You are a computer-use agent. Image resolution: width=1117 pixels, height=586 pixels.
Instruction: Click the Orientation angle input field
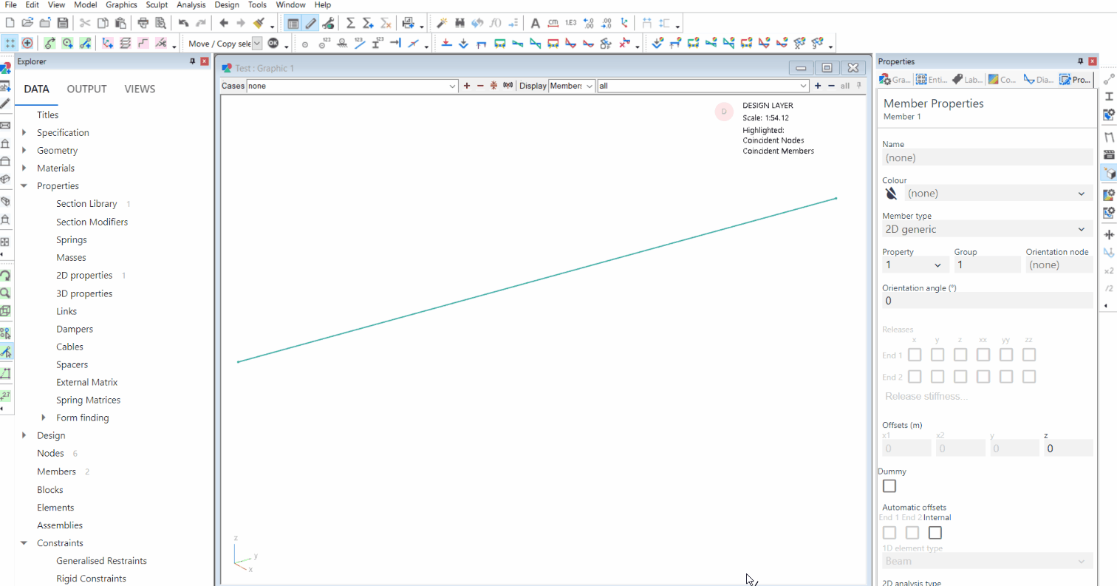pos(987,301)
